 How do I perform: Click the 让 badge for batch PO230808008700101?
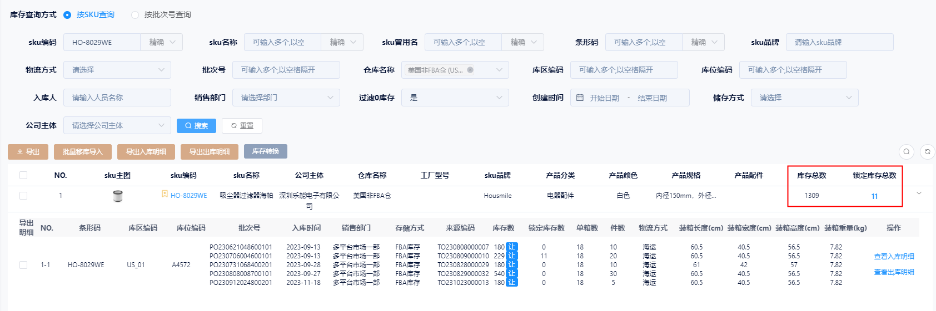[x=512, y=273]
